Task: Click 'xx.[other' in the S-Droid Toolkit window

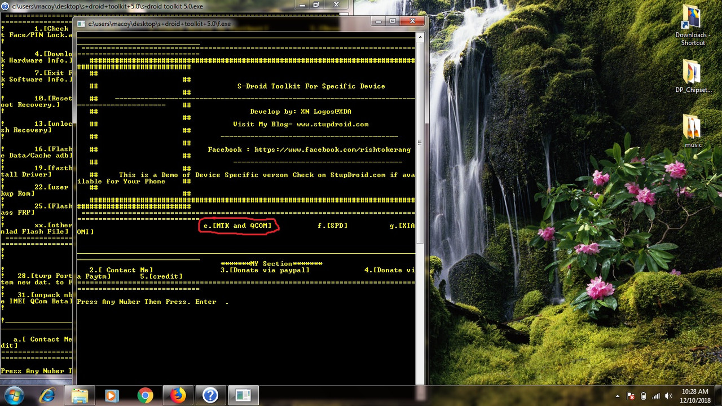Action: [53, 225]
